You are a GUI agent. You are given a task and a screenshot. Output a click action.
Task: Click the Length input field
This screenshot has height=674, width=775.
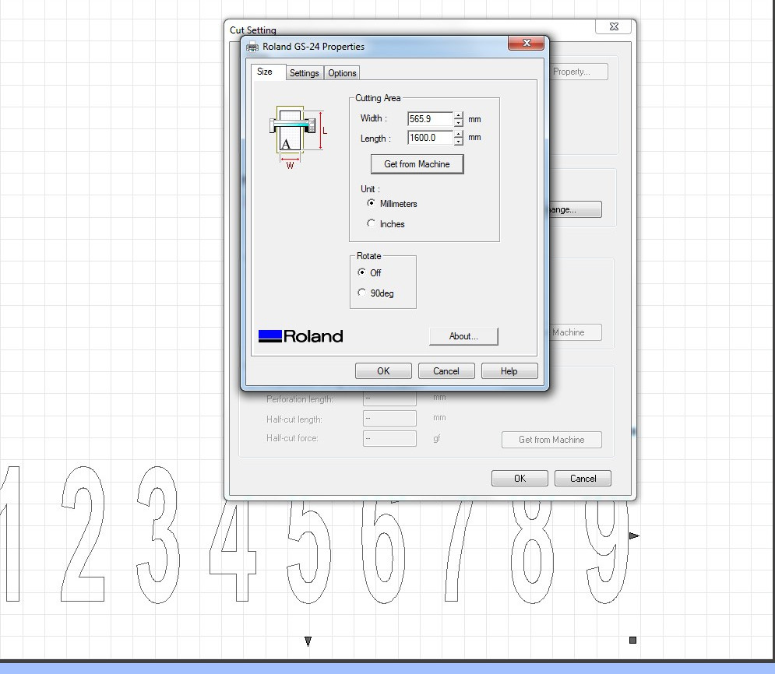(430, 138)
